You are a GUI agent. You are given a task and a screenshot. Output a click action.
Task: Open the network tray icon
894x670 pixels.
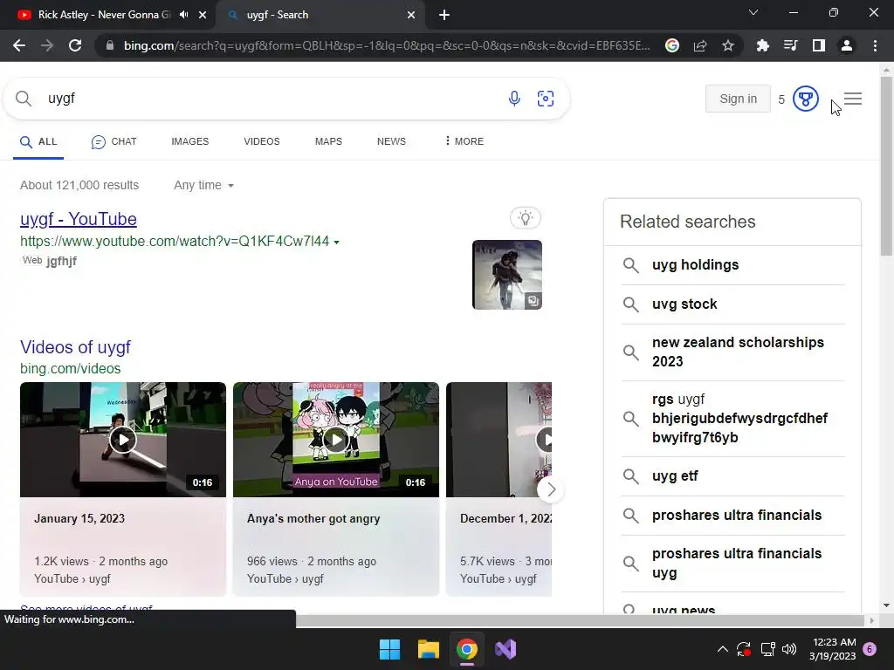(x=767, y=649)
